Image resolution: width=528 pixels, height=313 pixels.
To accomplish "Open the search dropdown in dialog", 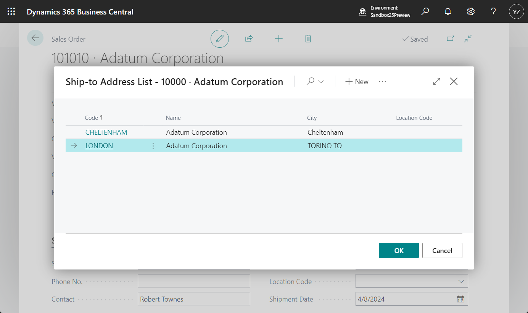I will pos(315,82).
